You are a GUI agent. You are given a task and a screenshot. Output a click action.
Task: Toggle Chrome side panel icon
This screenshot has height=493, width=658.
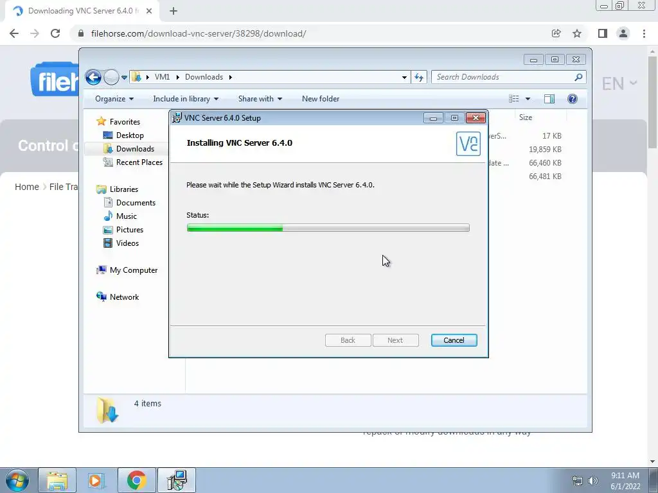(603, 33)
